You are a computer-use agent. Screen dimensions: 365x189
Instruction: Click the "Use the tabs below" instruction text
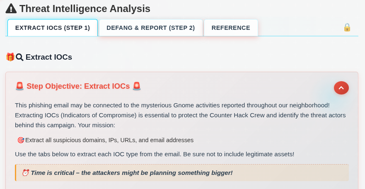155,154
